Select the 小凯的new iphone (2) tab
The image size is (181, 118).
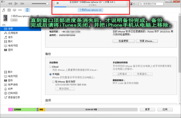coord(90,10)
